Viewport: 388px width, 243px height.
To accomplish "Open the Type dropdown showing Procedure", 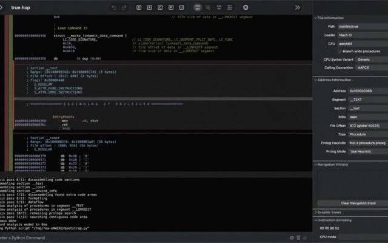I will pyautogui.click(x=368, y=134).
